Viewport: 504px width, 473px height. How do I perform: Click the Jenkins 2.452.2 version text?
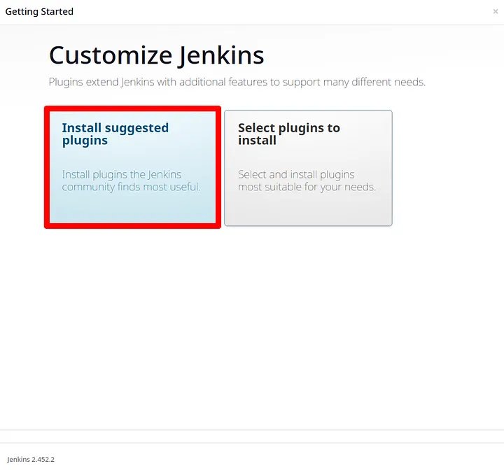(x=31, y=459)
